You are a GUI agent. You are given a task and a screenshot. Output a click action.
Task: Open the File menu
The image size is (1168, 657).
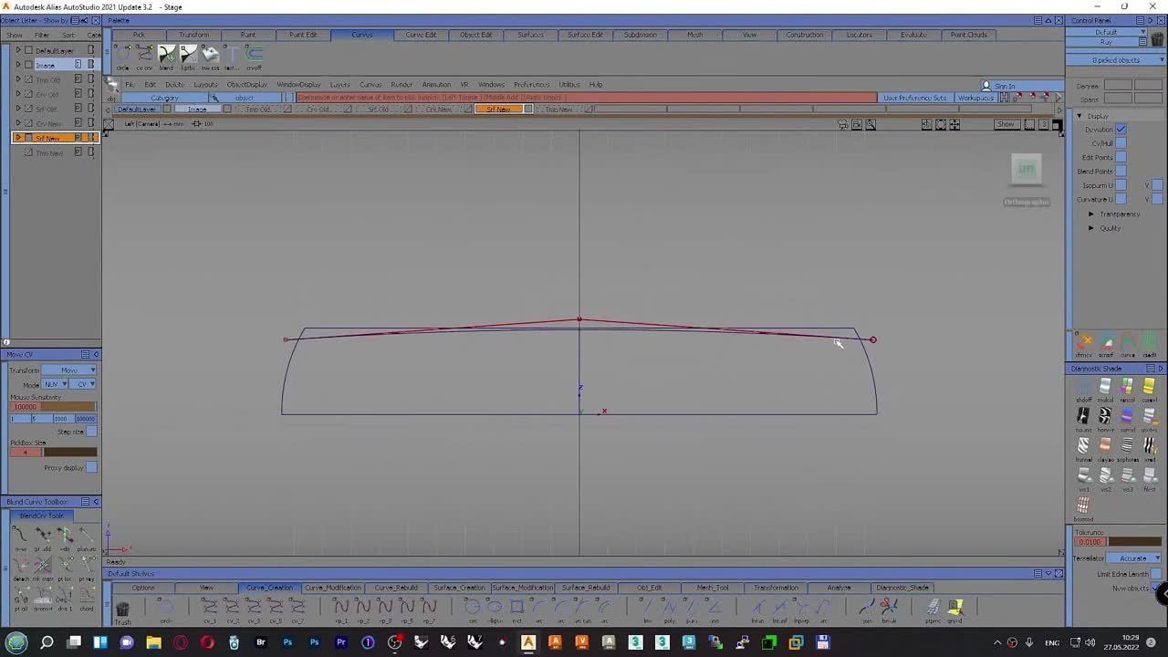pyautogui.click(x=130, y=85)
